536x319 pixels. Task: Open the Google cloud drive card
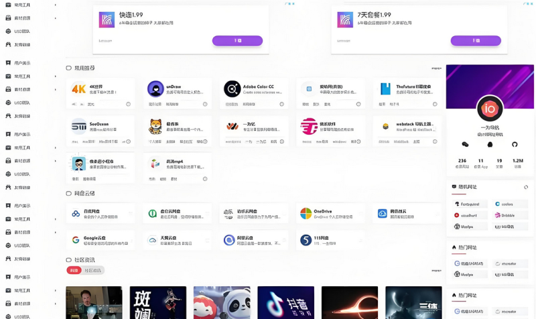100,240
